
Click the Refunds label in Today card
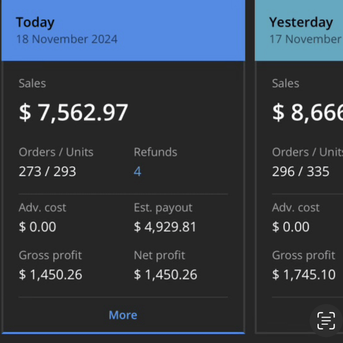(155, 152)
